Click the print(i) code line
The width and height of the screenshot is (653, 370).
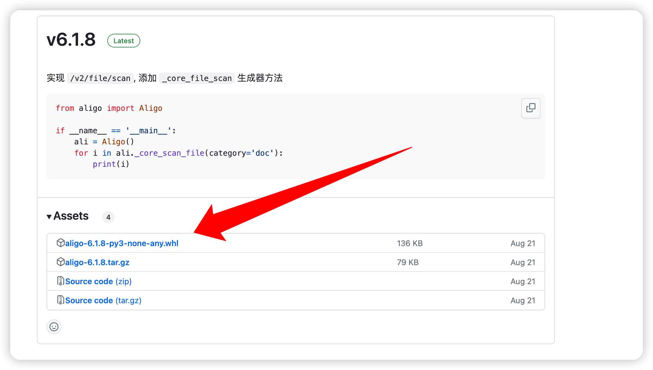111,164
